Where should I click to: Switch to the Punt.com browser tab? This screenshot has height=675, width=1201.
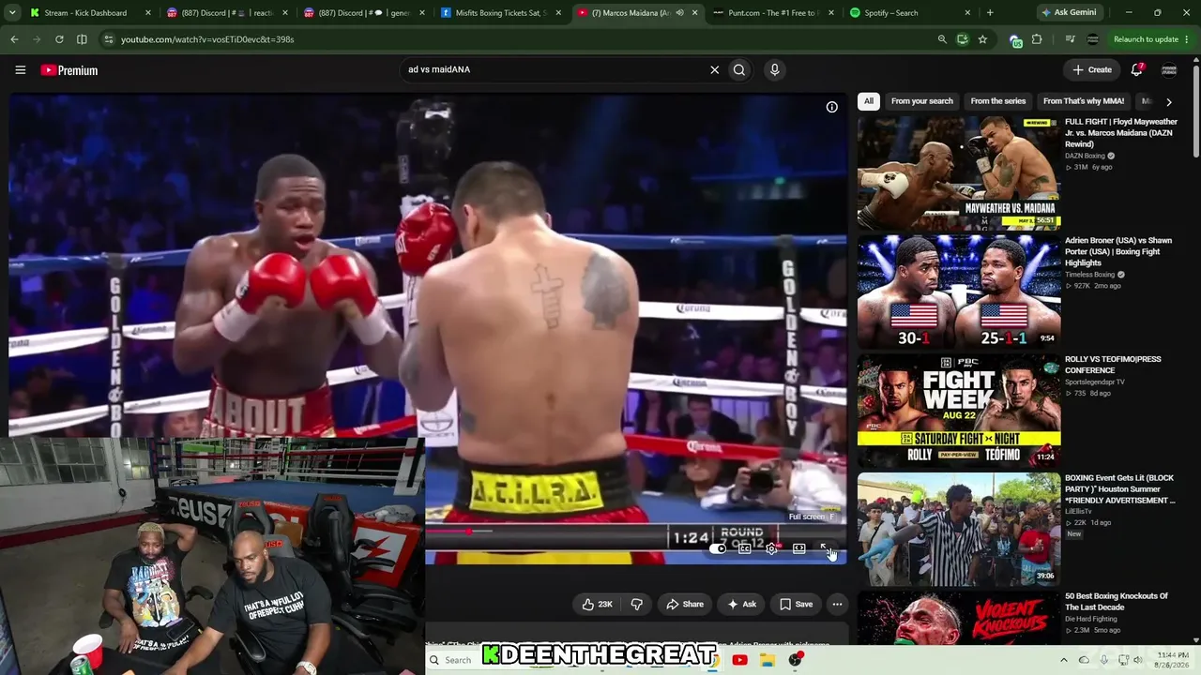[x=772, y=13]
